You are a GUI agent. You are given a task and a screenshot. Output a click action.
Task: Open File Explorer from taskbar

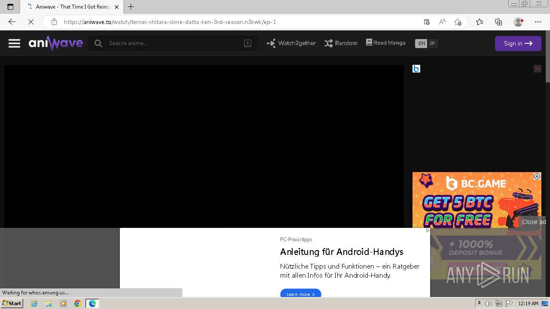point(49,303)
